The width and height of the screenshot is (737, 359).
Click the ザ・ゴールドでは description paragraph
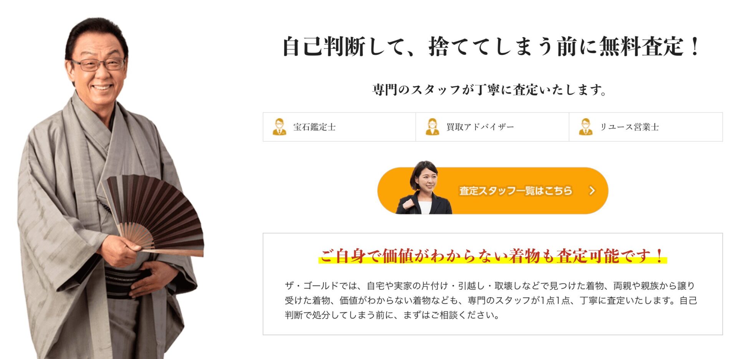tap(491, 300)
